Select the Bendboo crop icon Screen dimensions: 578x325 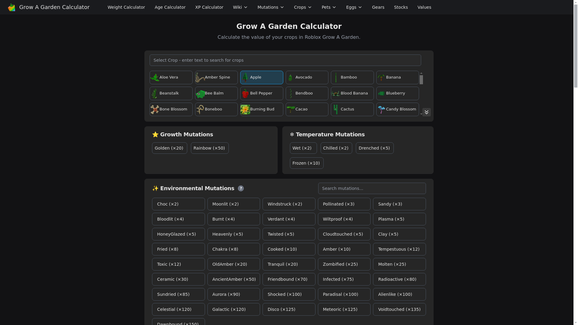[x=291, y=94]
